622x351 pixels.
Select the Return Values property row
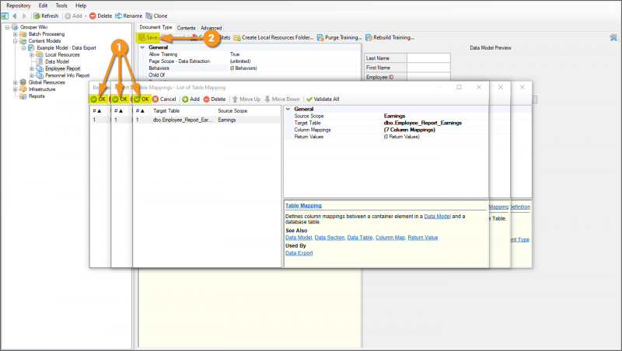tap(386, 137)
